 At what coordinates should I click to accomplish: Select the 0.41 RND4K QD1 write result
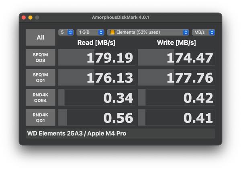click(x=176, y=118)
